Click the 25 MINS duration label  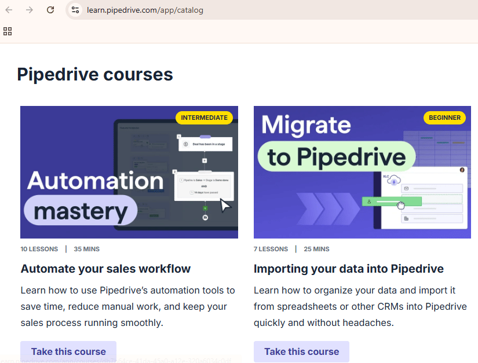click(x=316, y=249)
